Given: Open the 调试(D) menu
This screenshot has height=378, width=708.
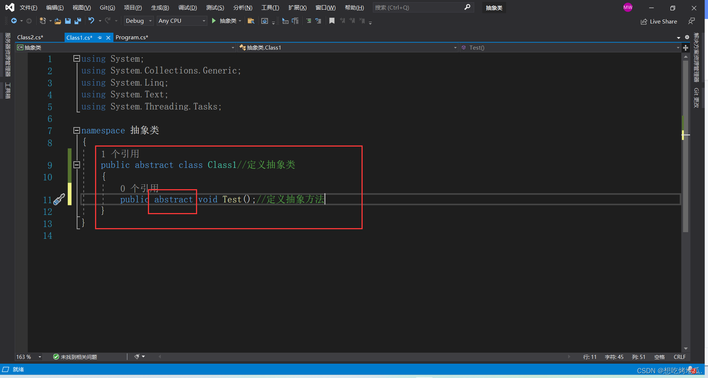Looking at the screenshot, I should point(188,8).
